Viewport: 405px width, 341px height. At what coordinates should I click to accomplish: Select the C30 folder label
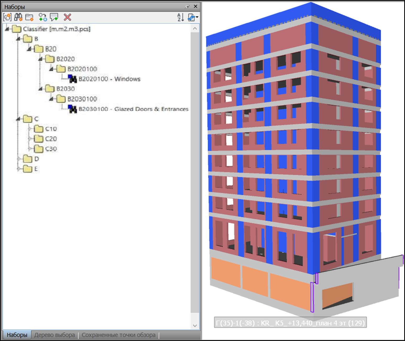click(51, 149)
